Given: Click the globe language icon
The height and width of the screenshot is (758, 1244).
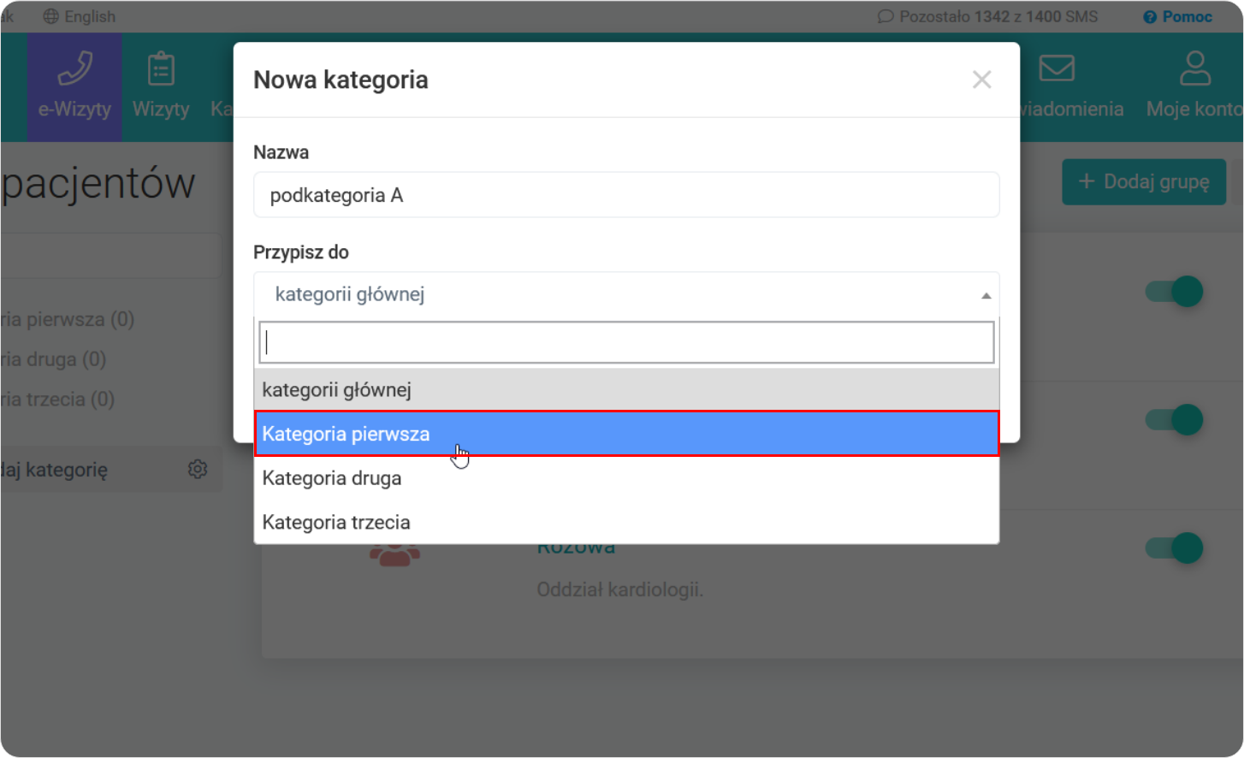Looking at the screenshot, I should (51, 16).
